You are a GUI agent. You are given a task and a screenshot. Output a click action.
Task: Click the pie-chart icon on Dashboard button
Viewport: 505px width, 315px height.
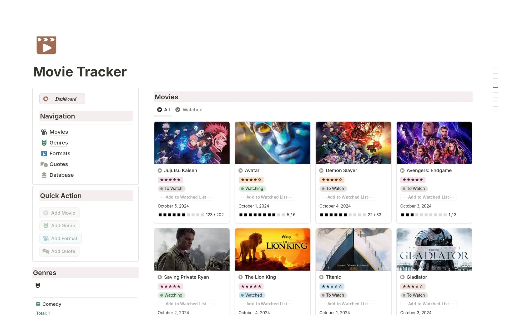46,99
